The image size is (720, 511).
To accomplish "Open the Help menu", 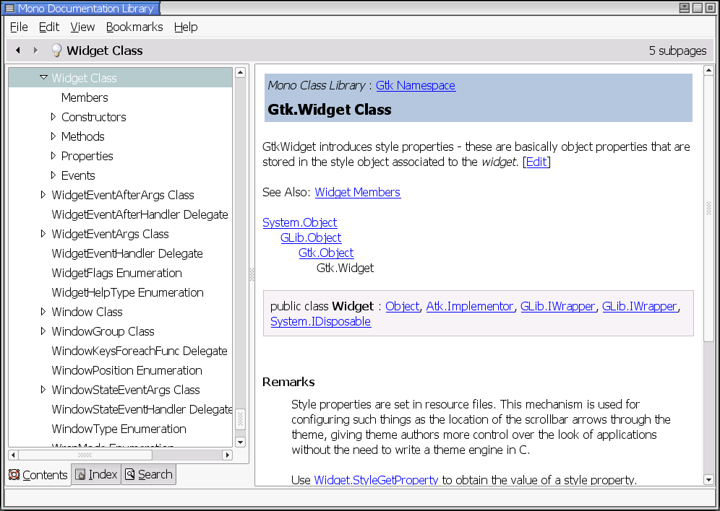I will click(186, 27).
